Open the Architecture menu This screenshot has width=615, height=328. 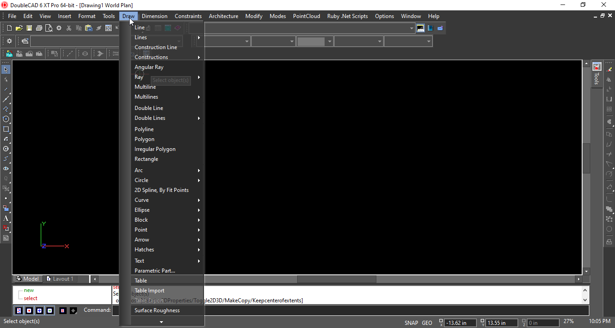coord(223,16)
